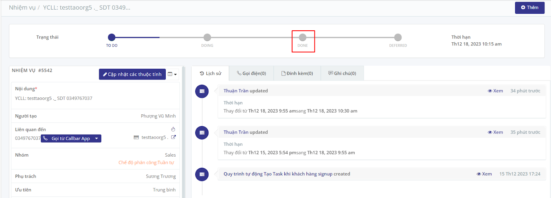Screen dimensions: 551x198
Task: Click timeline icon of 34 phút trước entry
Action: click(202, 91)
